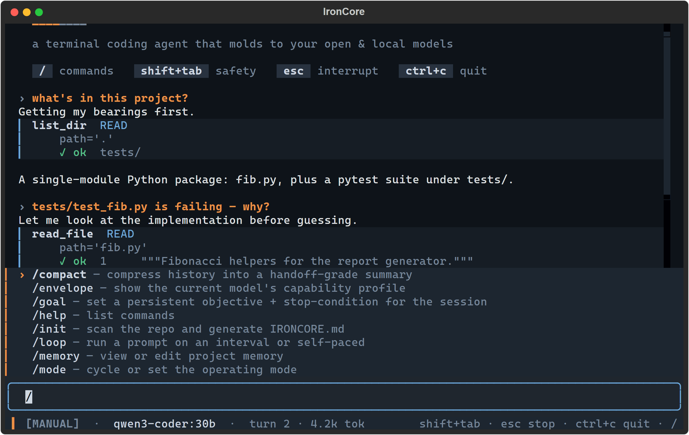Screen dimensions: 689x435
Task: Click the Fibonacci helpers docstring result line
Action: point(267,261)
